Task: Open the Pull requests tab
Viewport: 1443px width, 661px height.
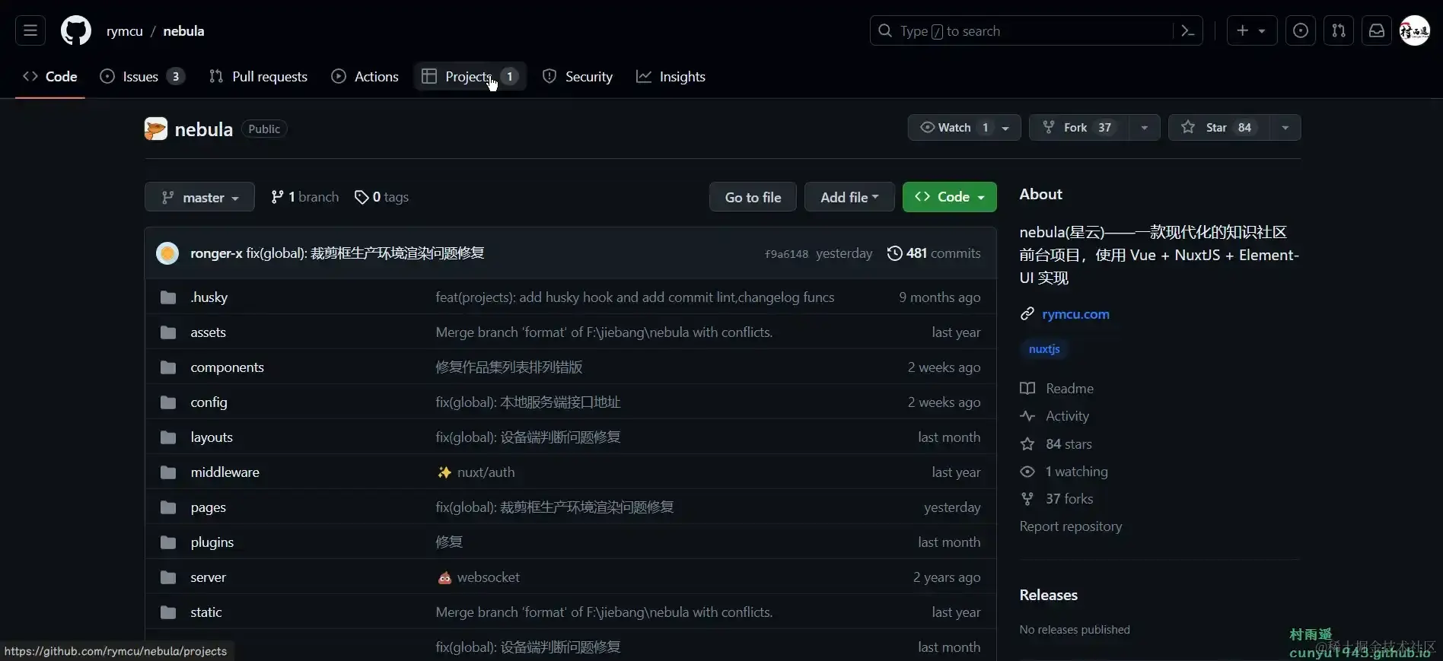Action: point(258,77)
